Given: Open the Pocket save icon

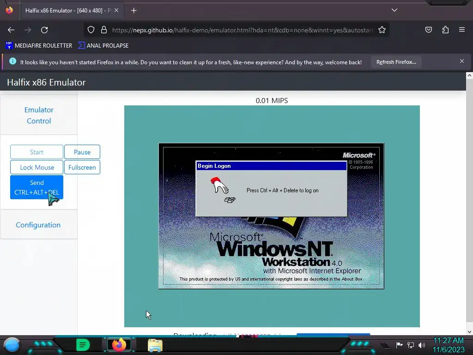Looking at the screenshot, I should (428, 30).
